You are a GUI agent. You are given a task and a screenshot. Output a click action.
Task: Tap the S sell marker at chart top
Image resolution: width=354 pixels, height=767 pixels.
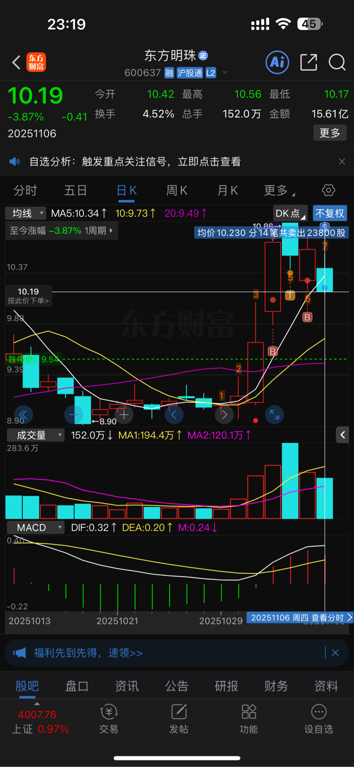click(x=324, y=226)
